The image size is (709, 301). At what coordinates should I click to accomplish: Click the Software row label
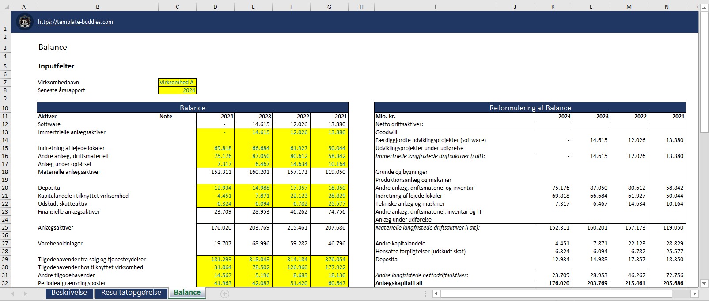tap(49, 124)
